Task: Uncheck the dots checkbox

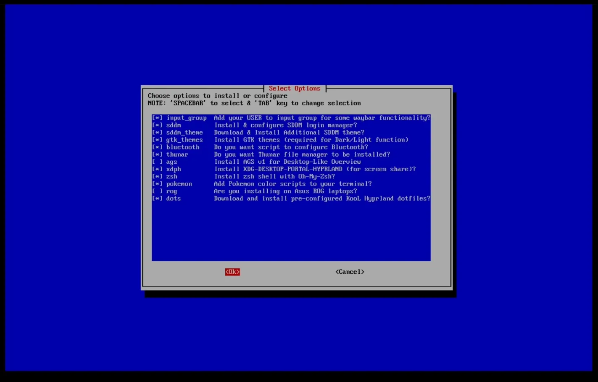Action: [x=157, y=199]
